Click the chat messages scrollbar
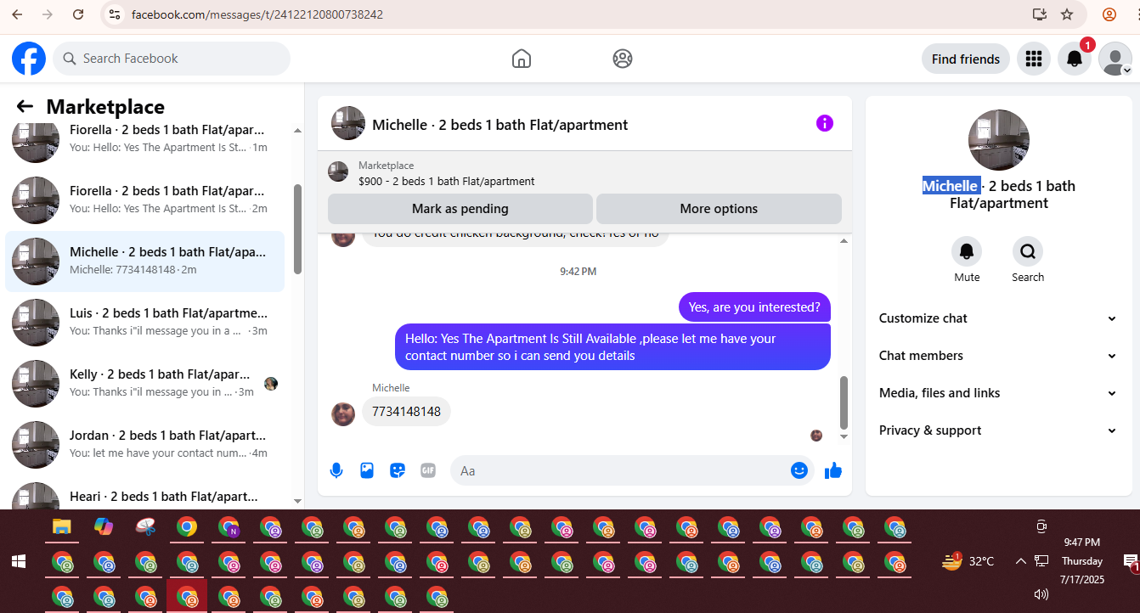Screen dimensions: 1140x613 pyautogui.click(x=844, y=403)
